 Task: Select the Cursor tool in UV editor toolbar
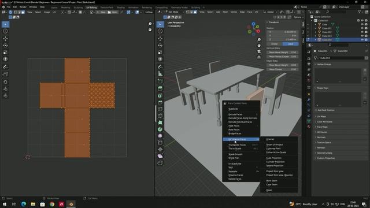[x=5, y=31]
